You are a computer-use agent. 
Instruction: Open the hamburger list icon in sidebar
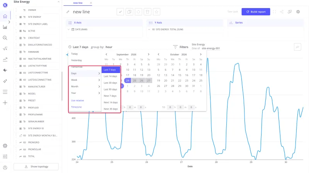(x=5, y=92)
